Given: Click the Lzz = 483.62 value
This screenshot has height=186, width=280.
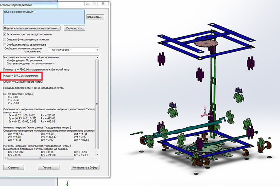Looking at the screenshot, I should point(82,140).
